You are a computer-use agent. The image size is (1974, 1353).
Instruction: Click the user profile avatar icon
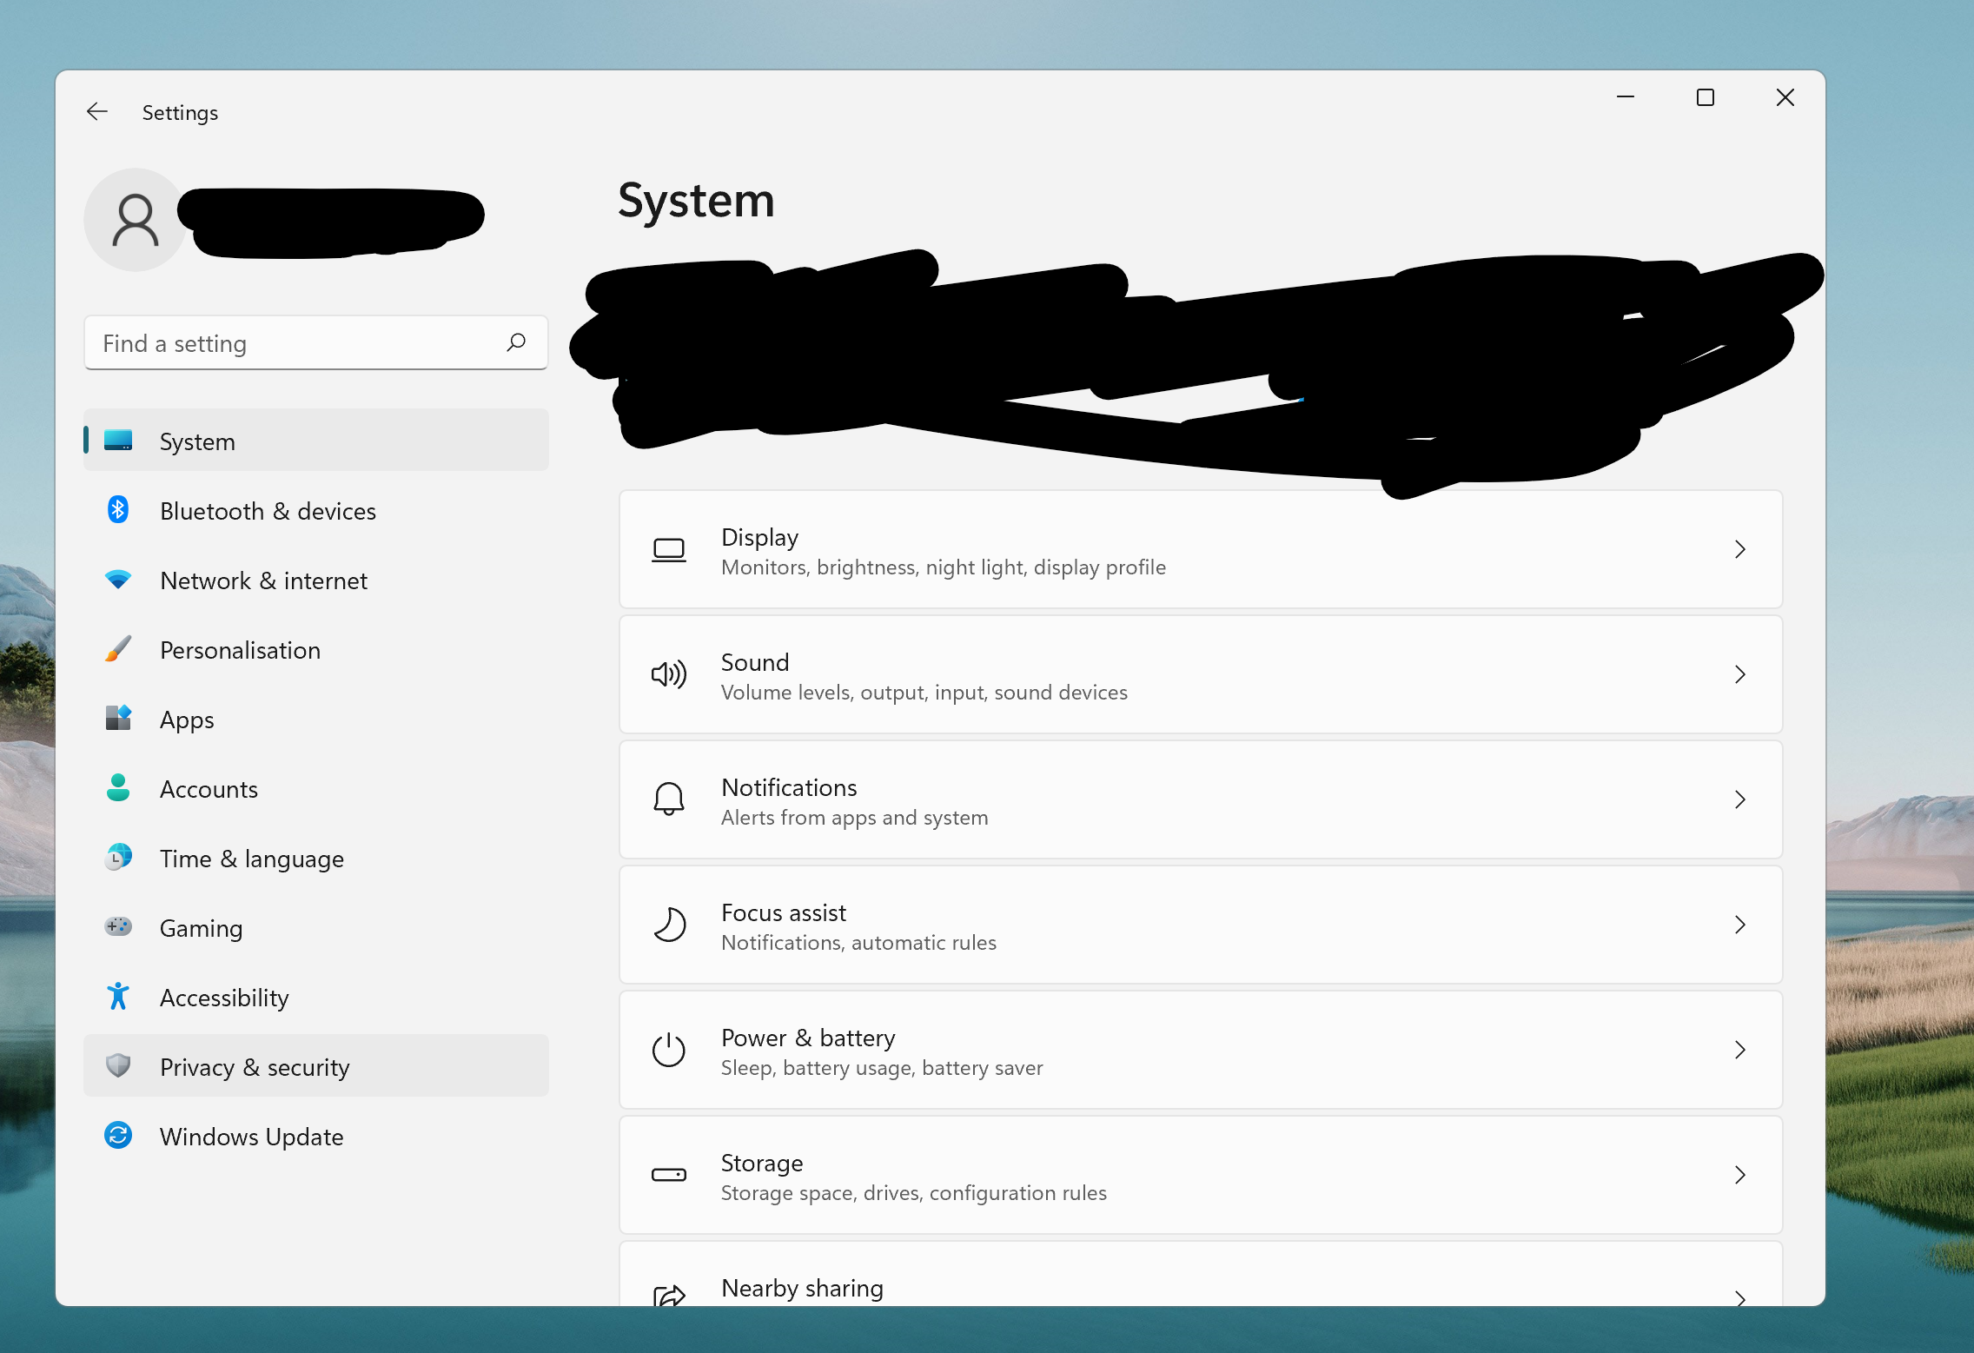pyautogui.click(x=135, y=220)
